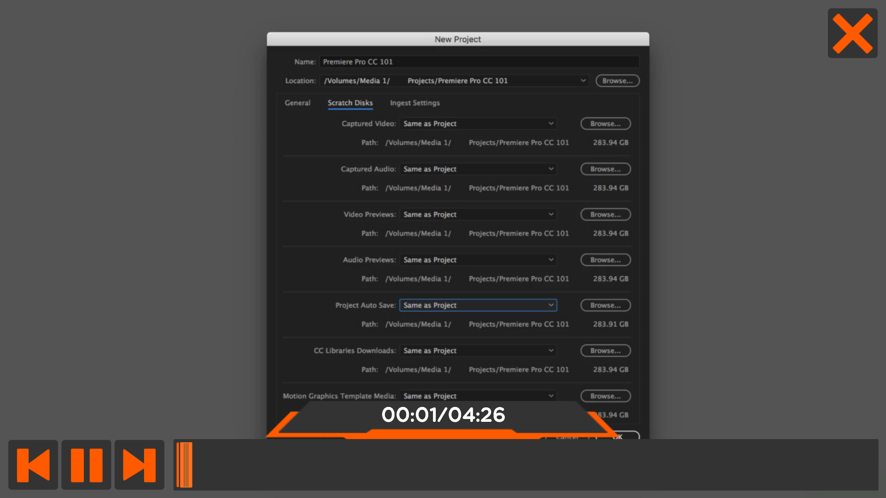Click Browse for Captured Video

[605, 123]
